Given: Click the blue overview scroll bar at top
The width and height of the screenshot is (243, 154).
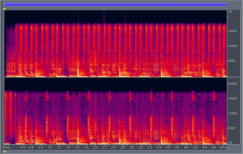Looking at the screenshot, I should (116, 4).
